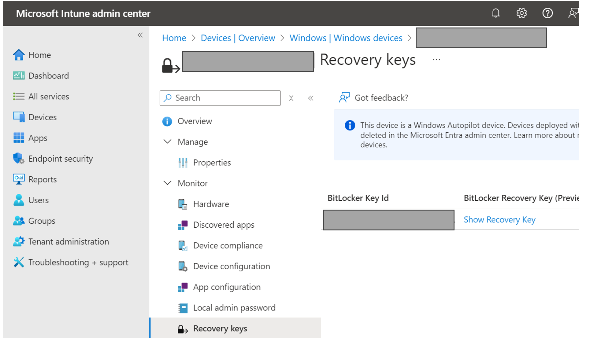
Task: Click the Devices monitor icon in sidebar
Action: tap(19, 117)
